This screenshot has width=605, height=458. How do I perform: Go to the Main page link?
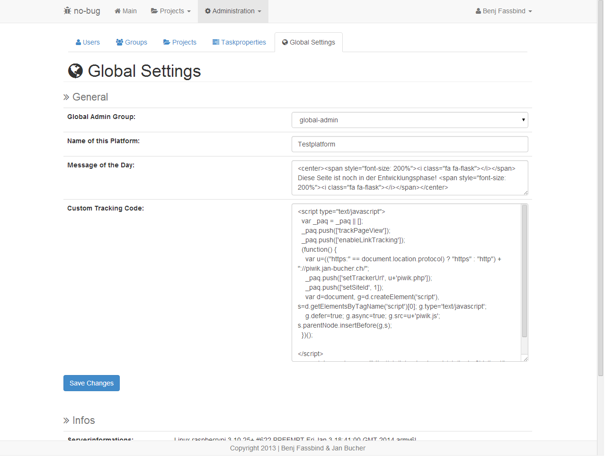(x=126, y=11)
